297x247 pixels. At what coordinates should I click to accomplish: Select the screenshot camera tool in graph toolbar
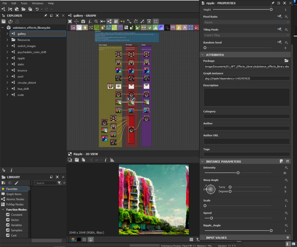pyautogui.click(x=83, y=21)
